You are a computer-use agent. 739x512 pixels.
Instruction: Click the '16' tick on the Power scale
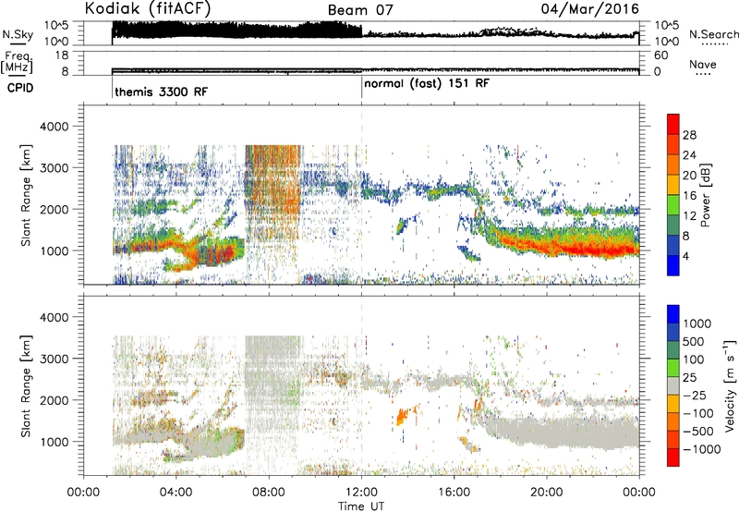(x=689, y=196)
